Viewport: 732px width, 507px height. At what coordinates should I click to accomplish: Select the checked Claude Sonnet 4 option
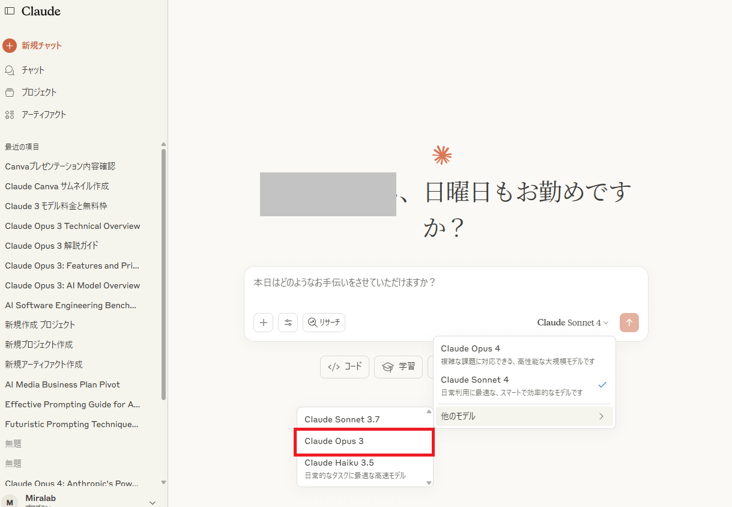click(524, 386)
